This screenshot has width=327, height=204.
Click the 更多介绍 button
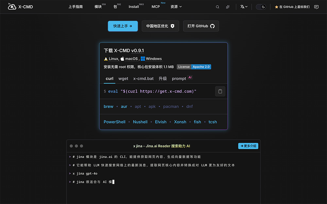[x=248, y=146]
